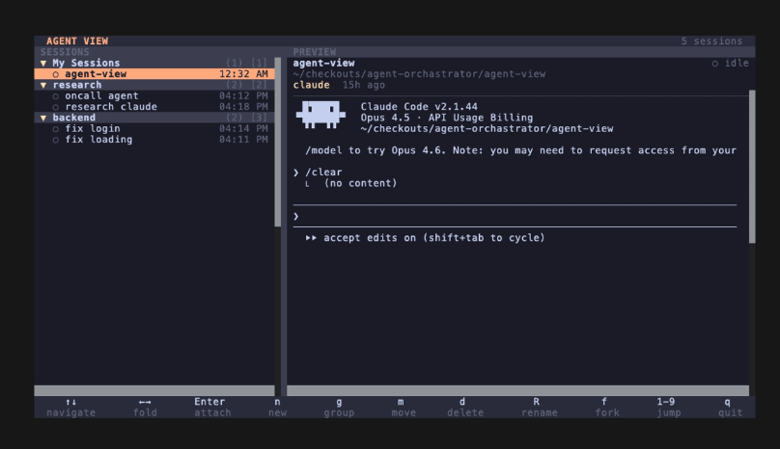Click the 1-9 jump shortcut in footer
This screenshot has height=449, width=780.
click(668, 408)
